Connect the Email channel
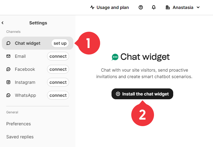The image size is (213, 147). coord(58,56)
